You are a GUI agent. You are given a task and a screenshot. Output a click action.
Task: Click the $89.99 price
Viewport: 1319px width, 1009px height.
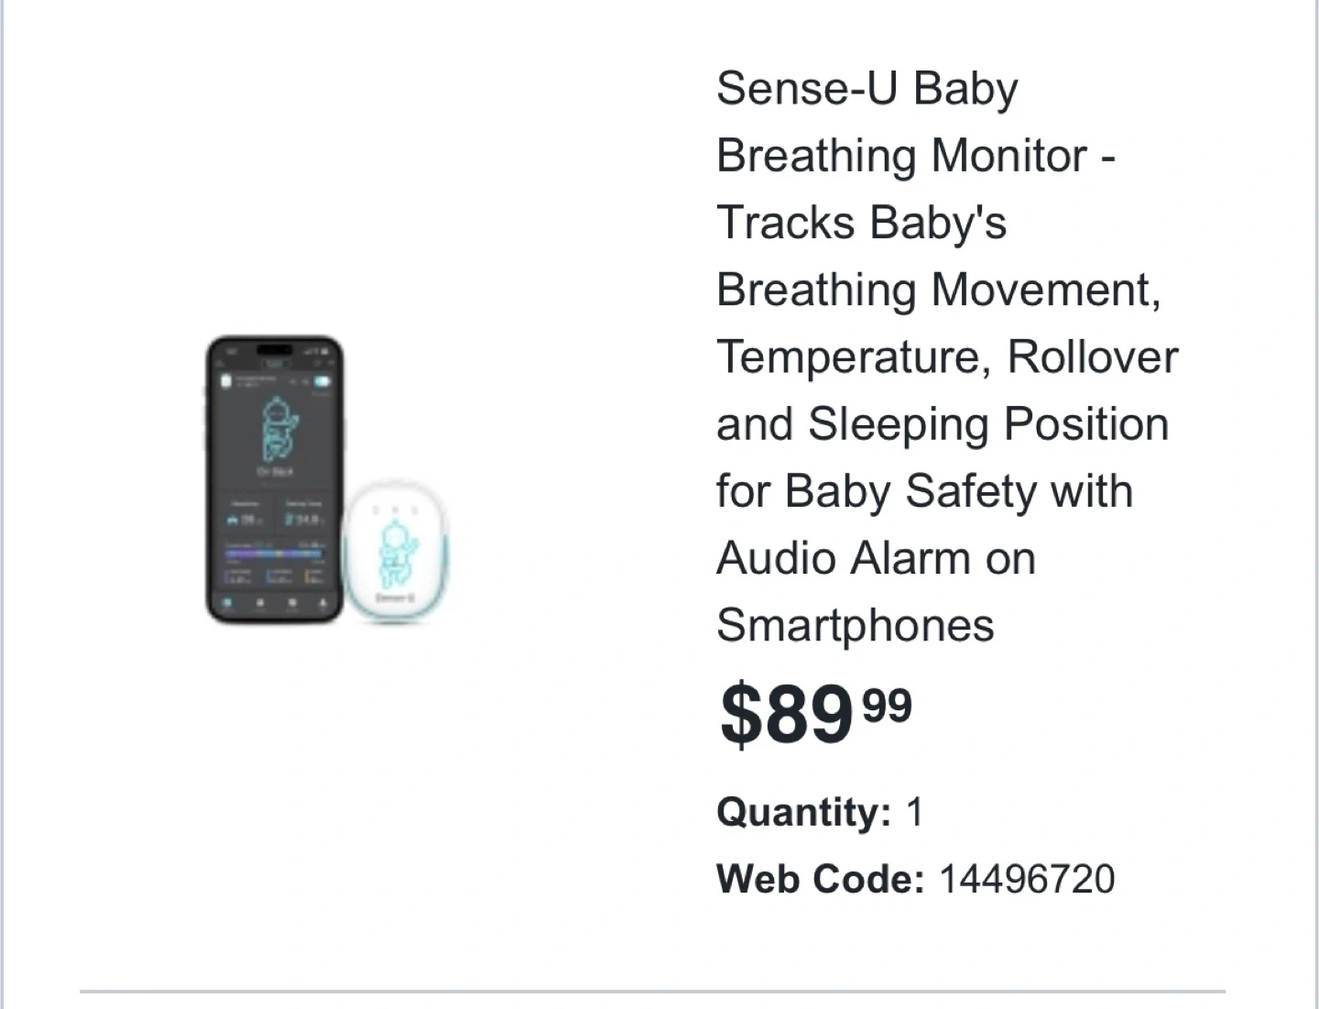[x=815, y=714]
